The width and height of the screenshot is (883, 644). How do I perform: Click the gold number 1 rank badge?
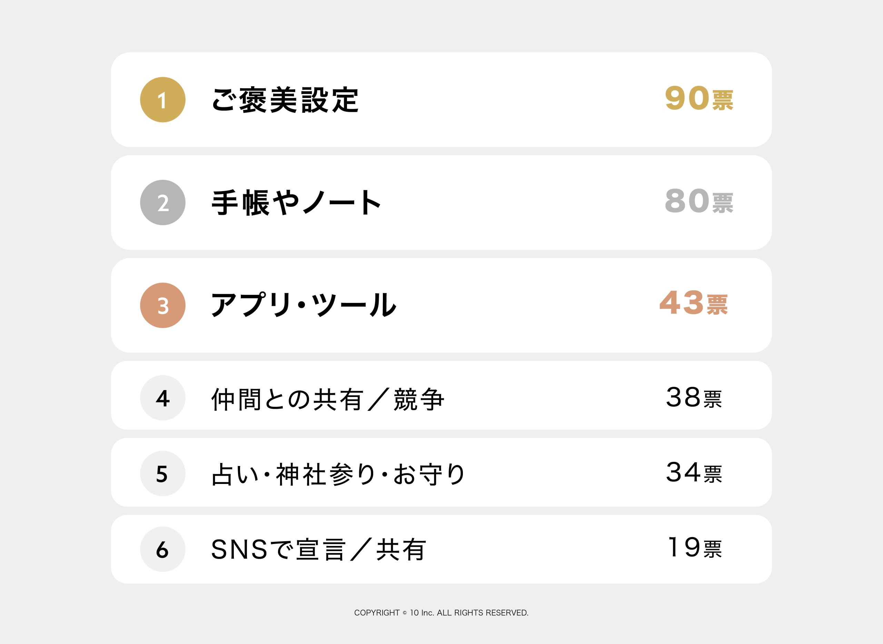tap(162, 100)
